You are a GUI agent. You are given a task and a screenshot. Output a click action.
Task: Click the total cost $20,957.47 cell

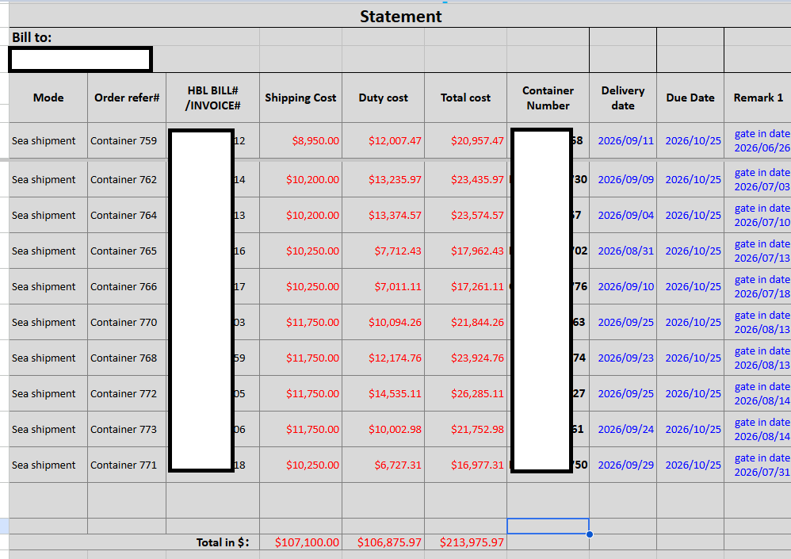click(465, 141)
